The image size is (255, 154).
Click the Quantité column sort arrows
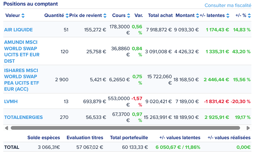67,16
